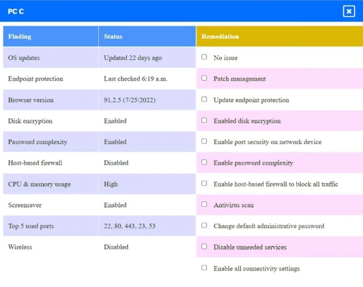
Task: Tick the Patch management checkbox
Action: [x=204, y=78]
